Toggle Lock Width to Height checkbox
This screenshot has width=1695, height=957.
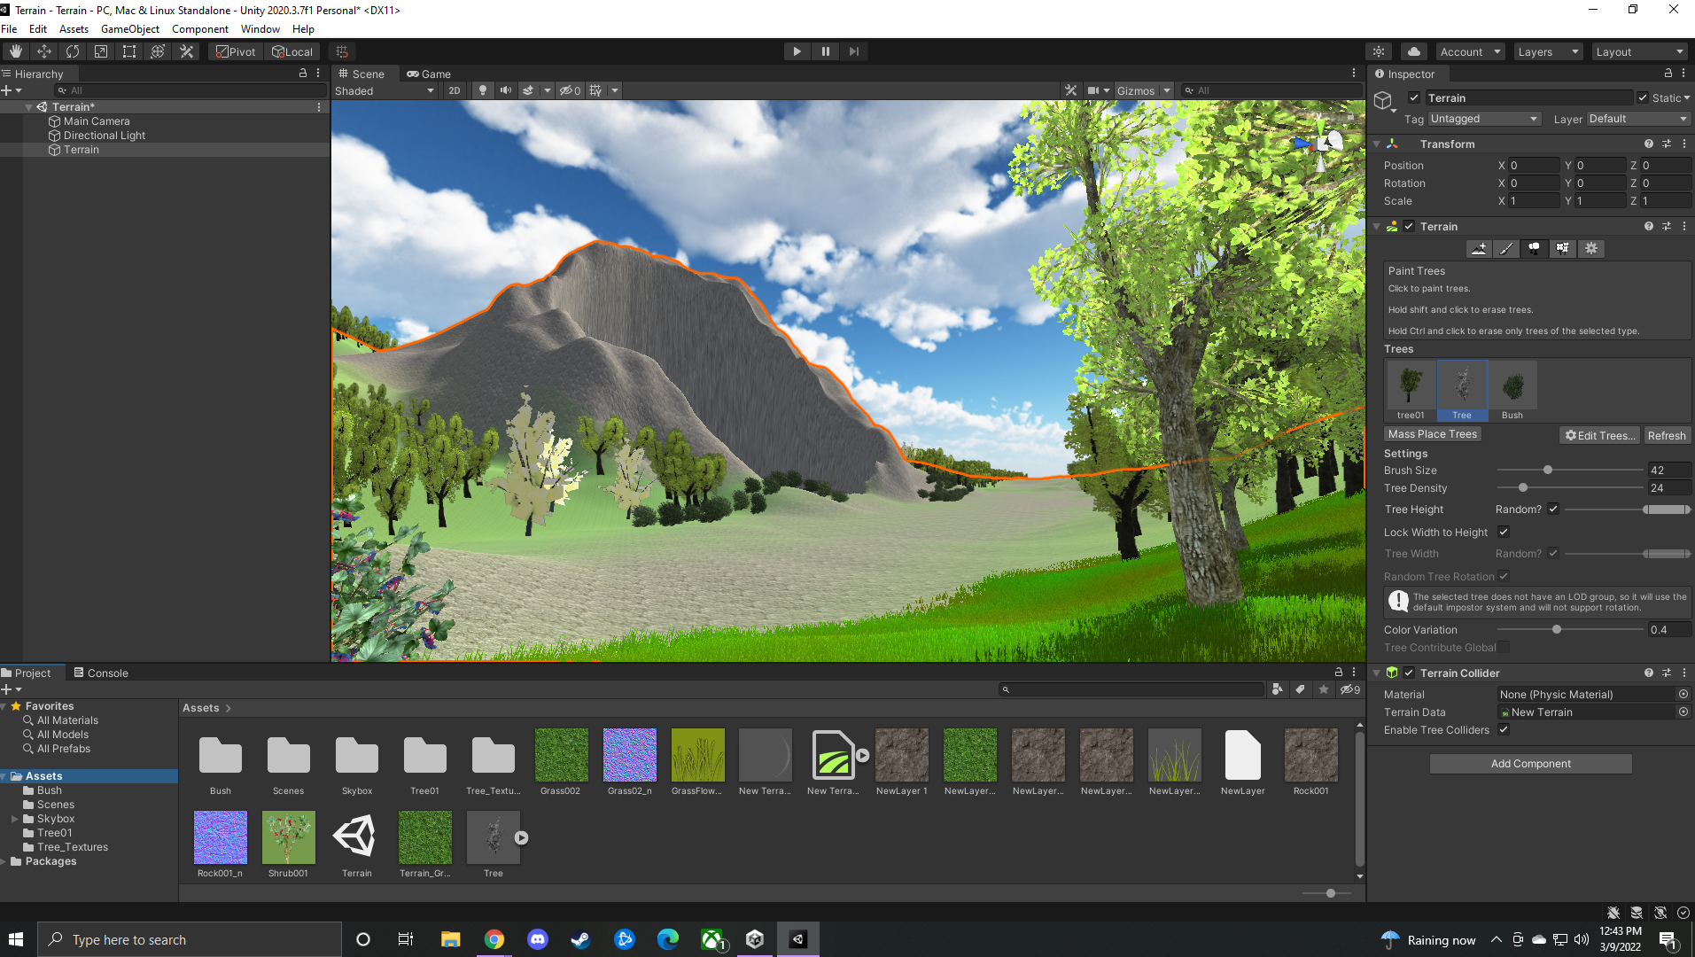click(x=1504, y=533)
